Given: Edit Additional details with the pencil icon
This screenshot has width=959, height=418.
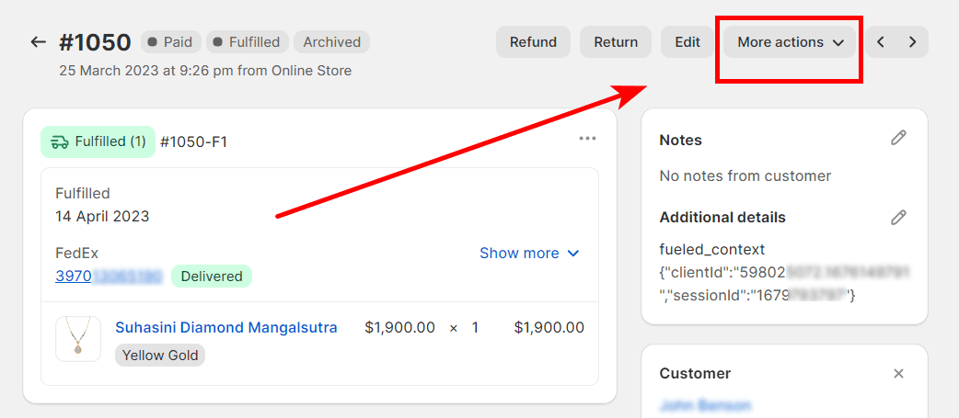Looking at the screenshot, I should coord(898,217).
